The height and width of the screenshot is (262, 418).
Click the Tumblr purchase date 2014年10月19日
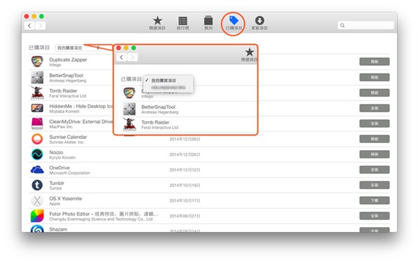pyautogui.click(x=185, y=185)
